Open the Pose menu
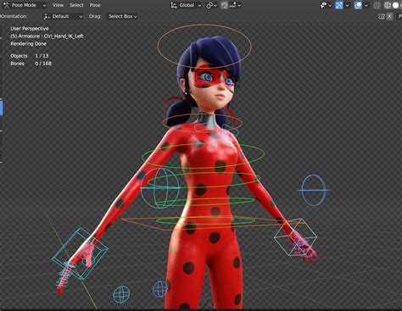The height and width of the screenshot is (311, 402). pyautogui.click(x=95, y=5)
